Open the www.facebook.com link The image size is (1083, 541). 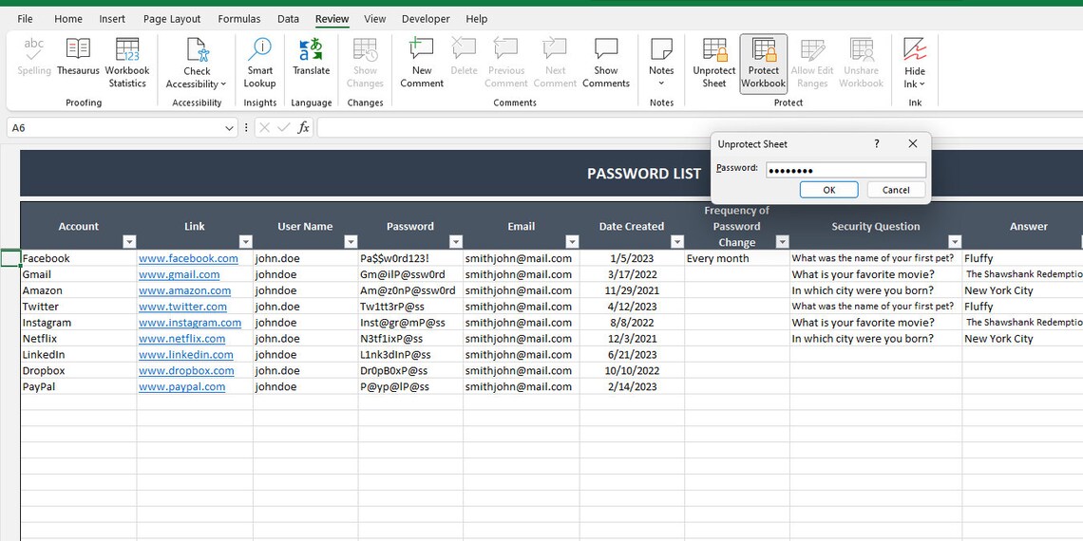point(188,258)
